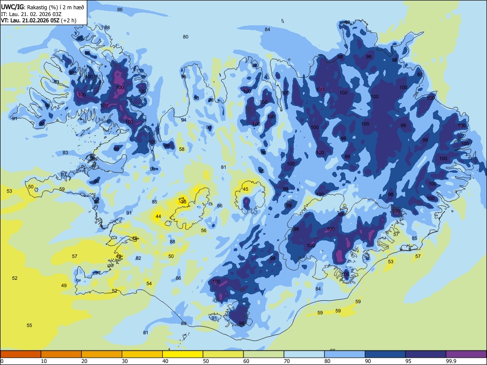Click the map humidity value 89
Screen dimensions: 487x365
184,324
